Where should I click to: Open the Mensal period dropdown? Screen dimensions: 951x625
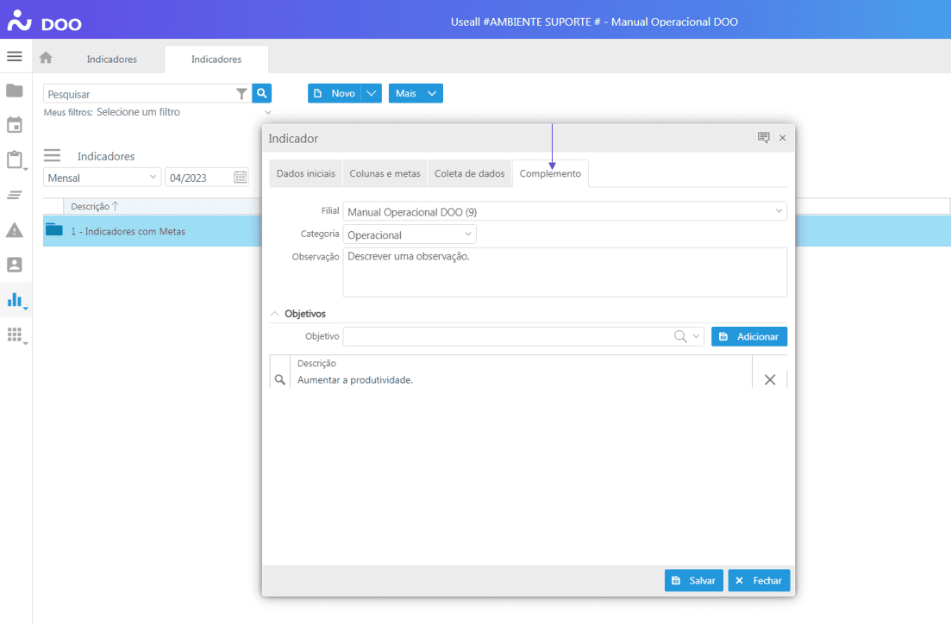click(x=153, y=178)
